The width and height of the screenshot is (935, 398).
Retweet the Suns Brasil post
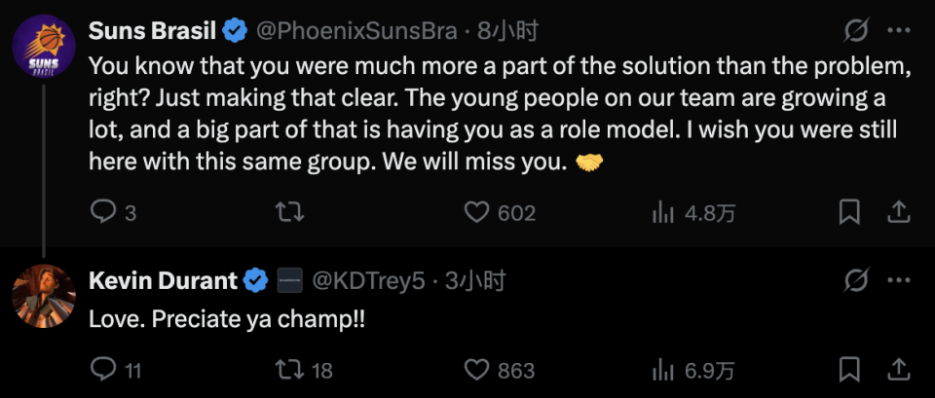click(291, 211)
